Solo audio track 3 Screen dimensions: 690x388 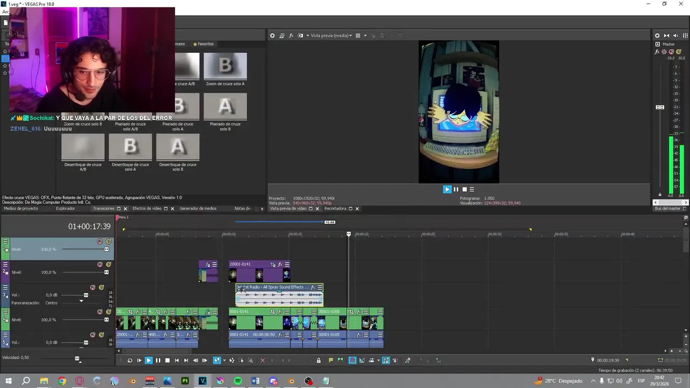pyautogui.click(x=101, y=287)
